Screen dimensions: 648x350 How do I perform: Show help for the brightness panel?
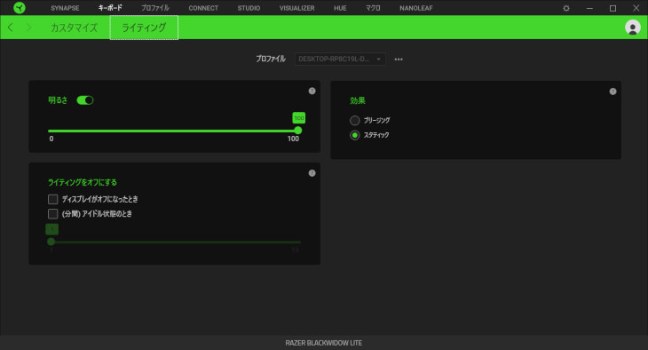(312, 91)
